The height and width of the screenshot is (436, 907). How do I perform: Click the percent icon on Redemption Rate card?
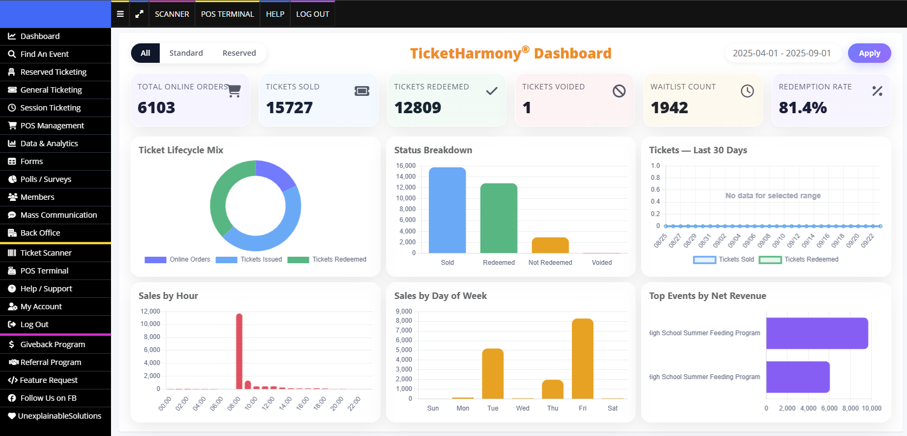pos(877,91)
